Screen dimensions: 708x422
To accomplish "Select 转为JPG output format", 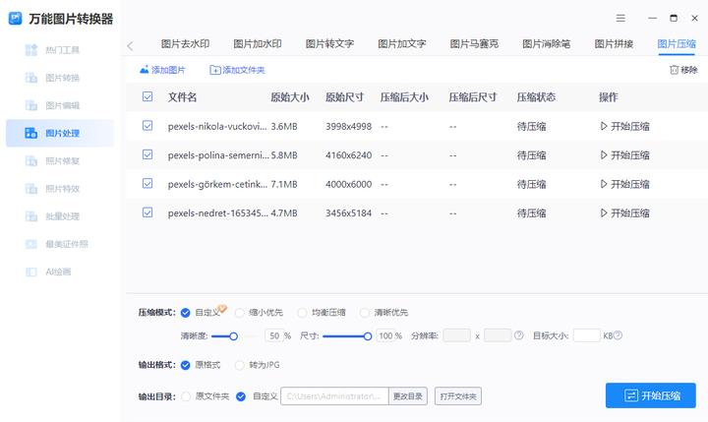I will (x=239, y=365).
